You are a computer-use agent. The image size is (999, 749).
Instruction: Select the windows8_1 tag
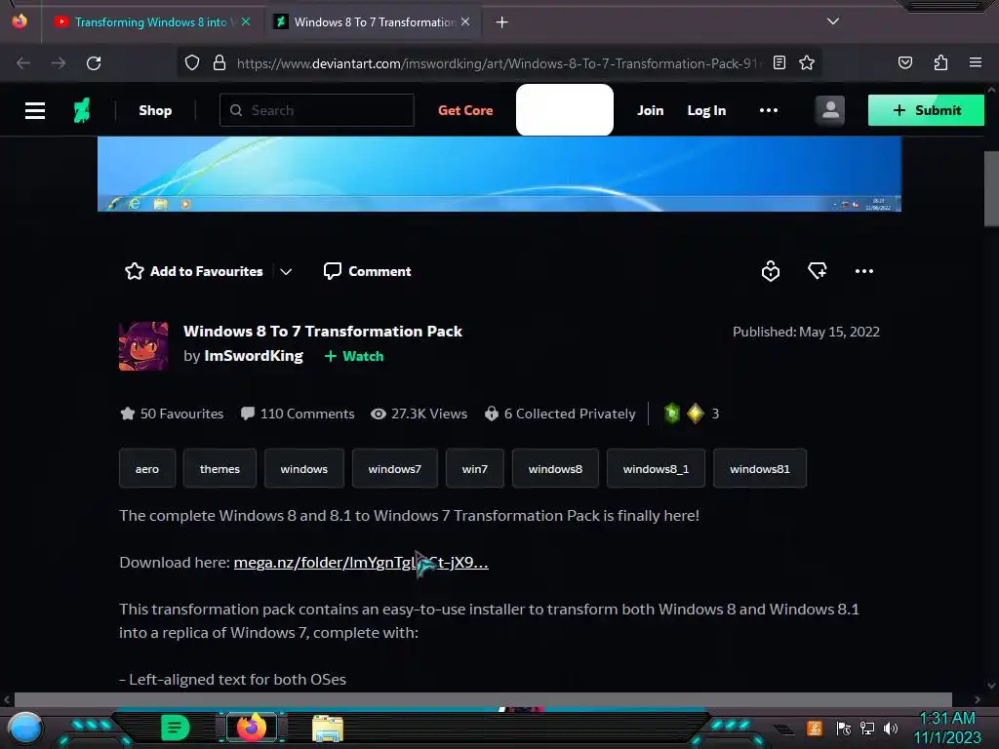(656, 469)
